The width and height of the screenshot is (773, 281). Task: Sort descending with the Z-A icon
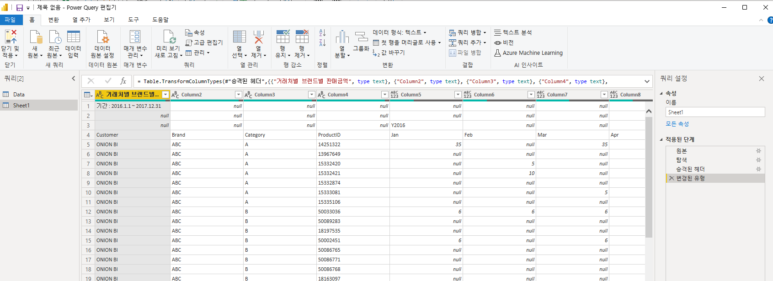[322, 43]
